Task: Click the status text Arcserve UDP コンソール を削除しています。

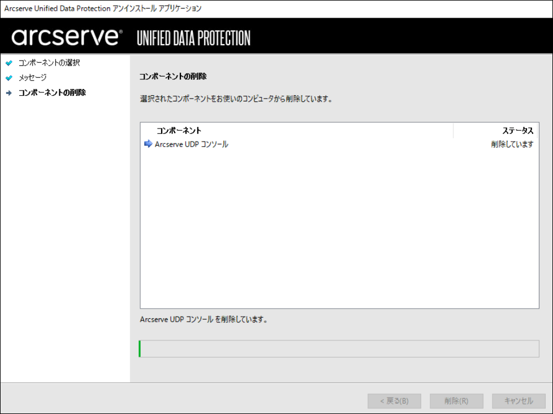Action: pos(204,319)
